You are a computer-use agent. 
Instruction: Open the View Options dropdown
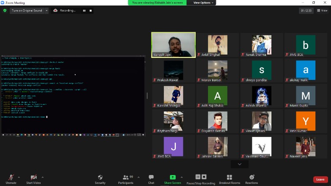pyautogui.click(x=203, y=3)
